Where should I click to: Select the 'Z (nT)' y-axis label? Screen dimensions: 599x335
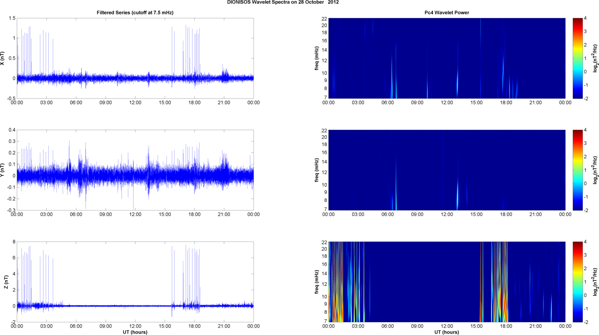point(6,282)
